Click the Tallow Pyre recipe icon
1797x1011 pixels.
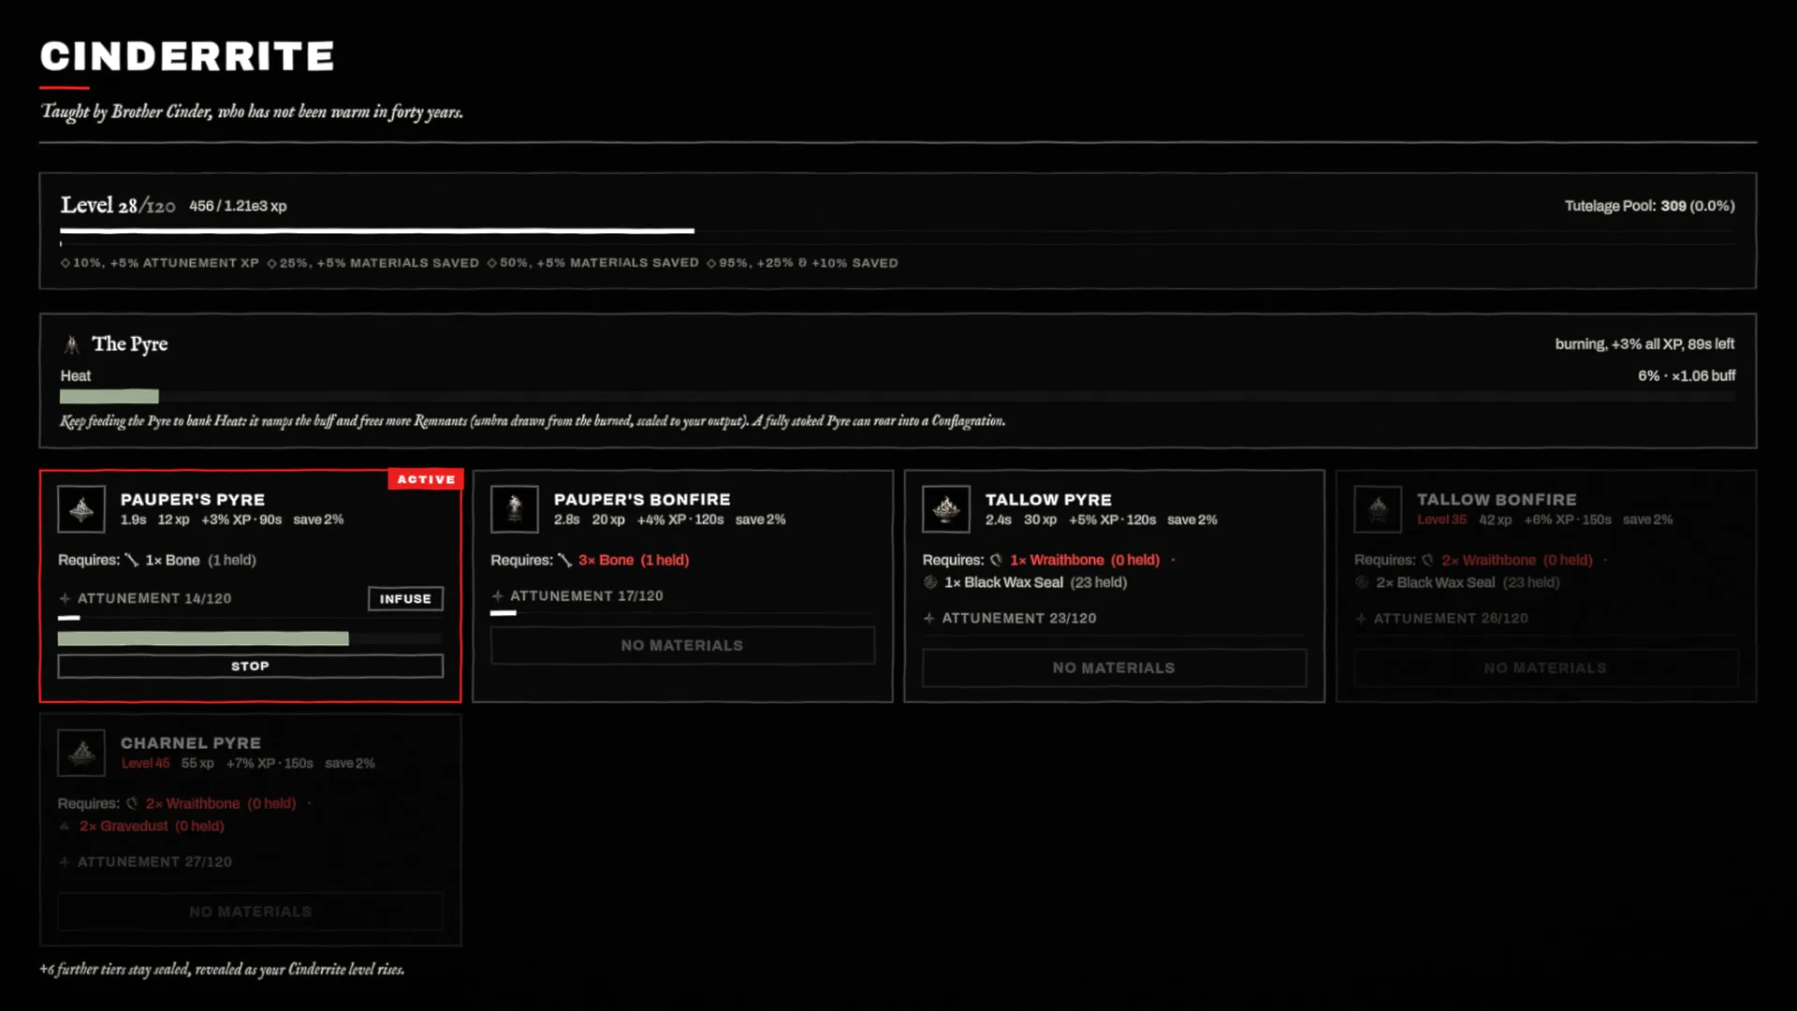tap(946, 509)
